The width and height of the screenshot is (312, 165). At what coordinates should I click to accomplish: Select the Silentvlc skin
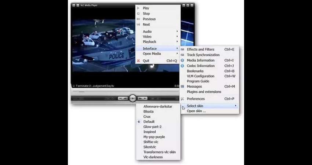tap(158, 147)
